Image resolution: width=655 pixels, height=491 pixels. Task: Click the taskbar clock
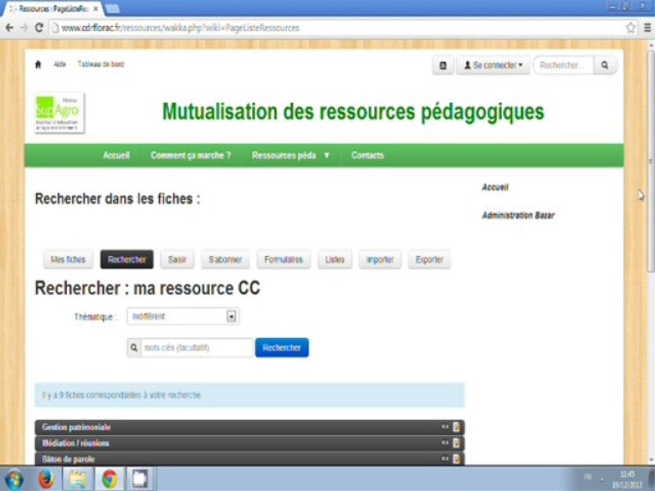point(627,479)
